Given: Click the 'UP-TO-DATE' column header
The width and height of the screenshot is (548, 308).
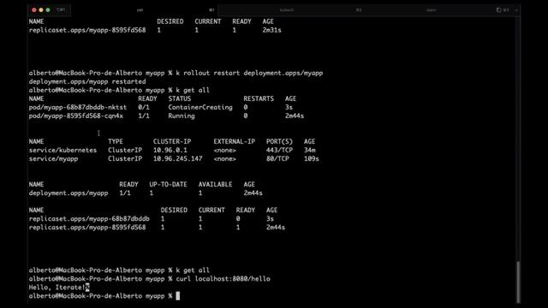Looking at the screenshot, I should point(168,185).
